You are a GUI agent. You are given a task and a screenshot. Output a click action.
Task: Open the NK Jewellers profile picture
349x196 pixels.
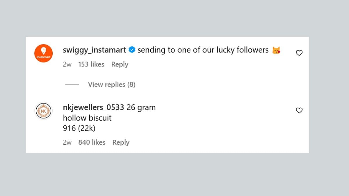pyautogui.click(x=43, y=111)
